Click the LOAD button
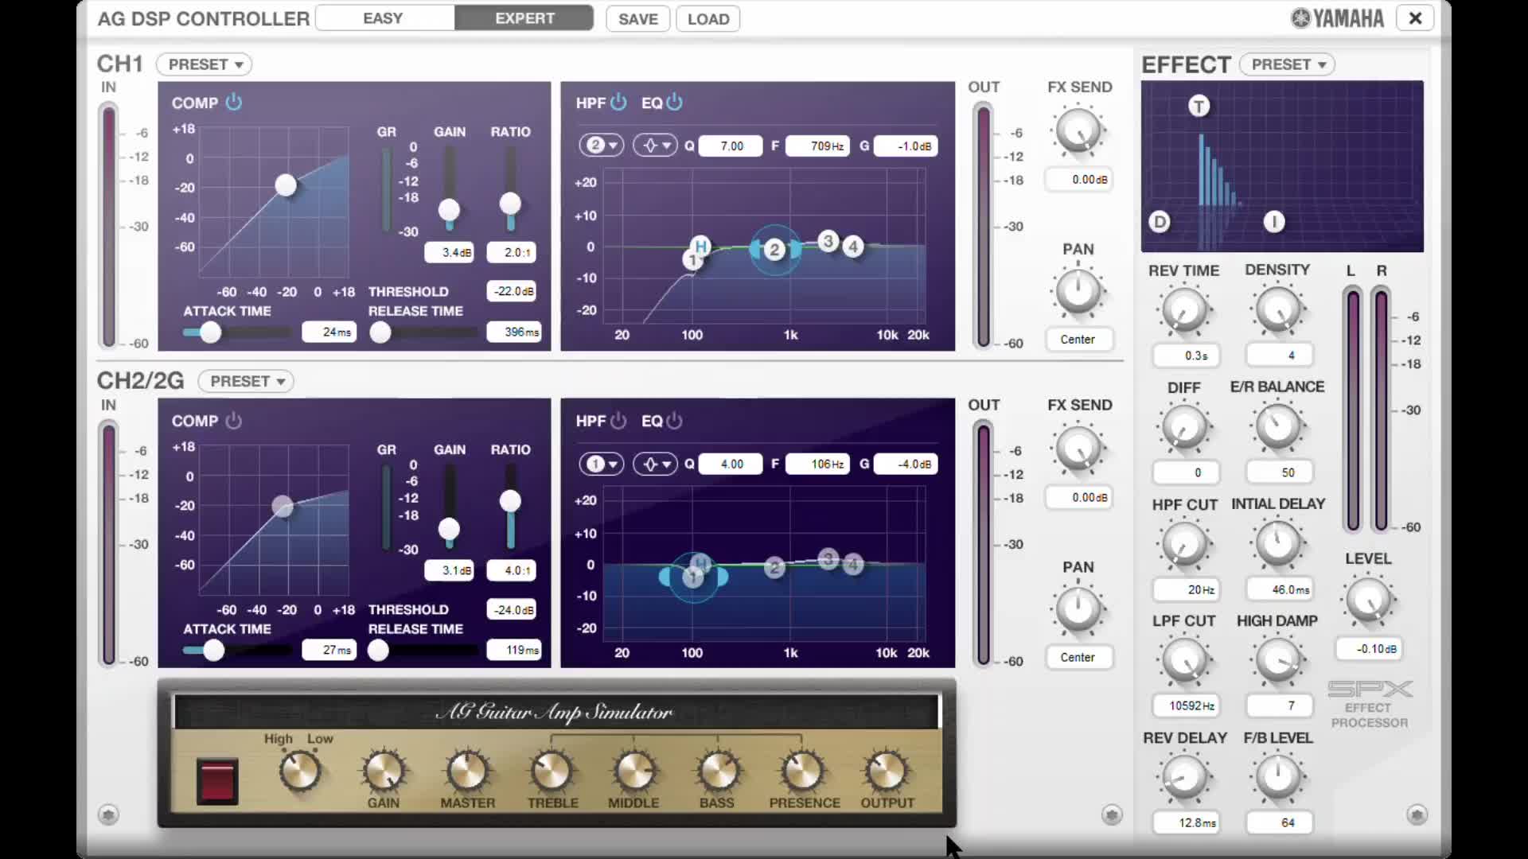1528x859 pixels. click(x=707, y=19)
